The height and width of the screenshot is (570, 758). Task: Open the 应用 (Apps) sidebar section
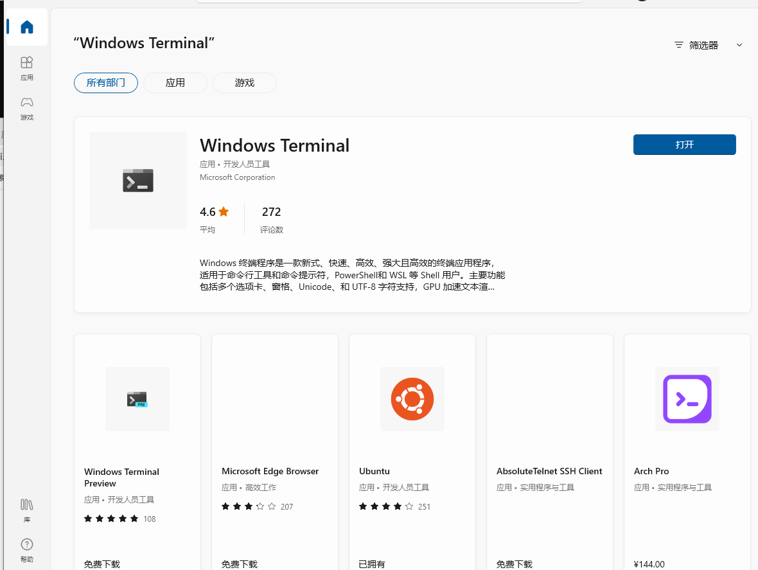(x=27, y=68)
